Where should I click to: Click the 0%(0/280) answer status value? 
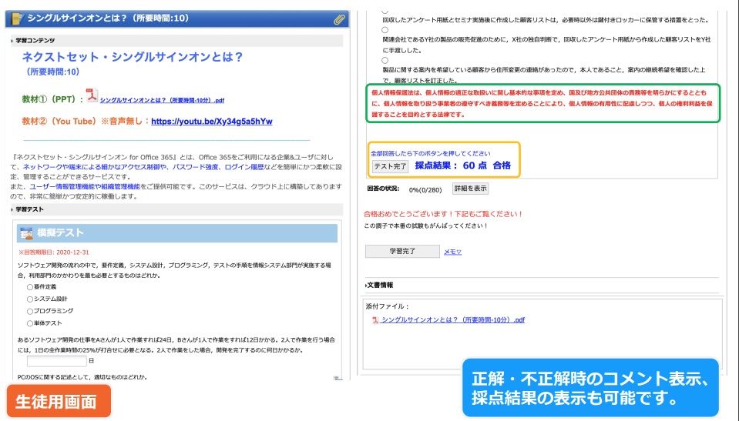(x=425, y=190)
